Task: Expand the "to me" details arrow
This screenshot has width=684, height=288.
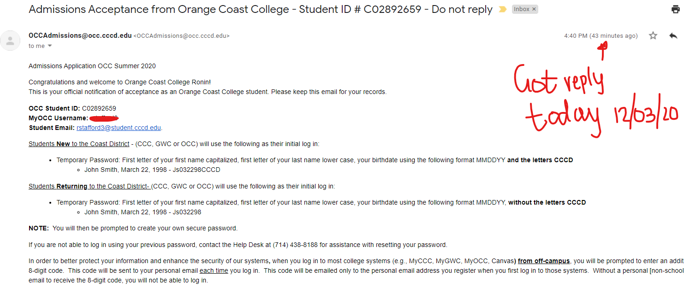Action: [x=50, y=46]
